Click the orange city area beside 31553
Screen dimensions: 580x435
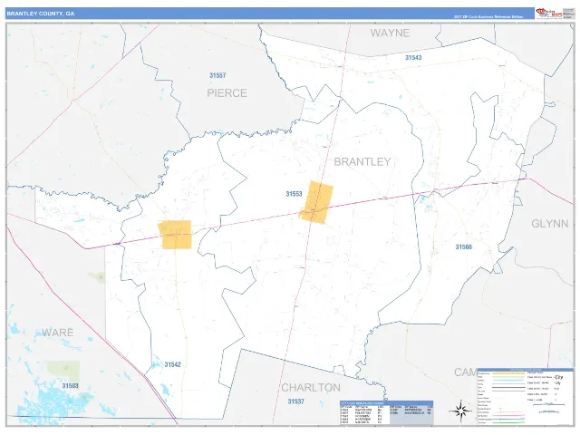(x=316, y=202)
